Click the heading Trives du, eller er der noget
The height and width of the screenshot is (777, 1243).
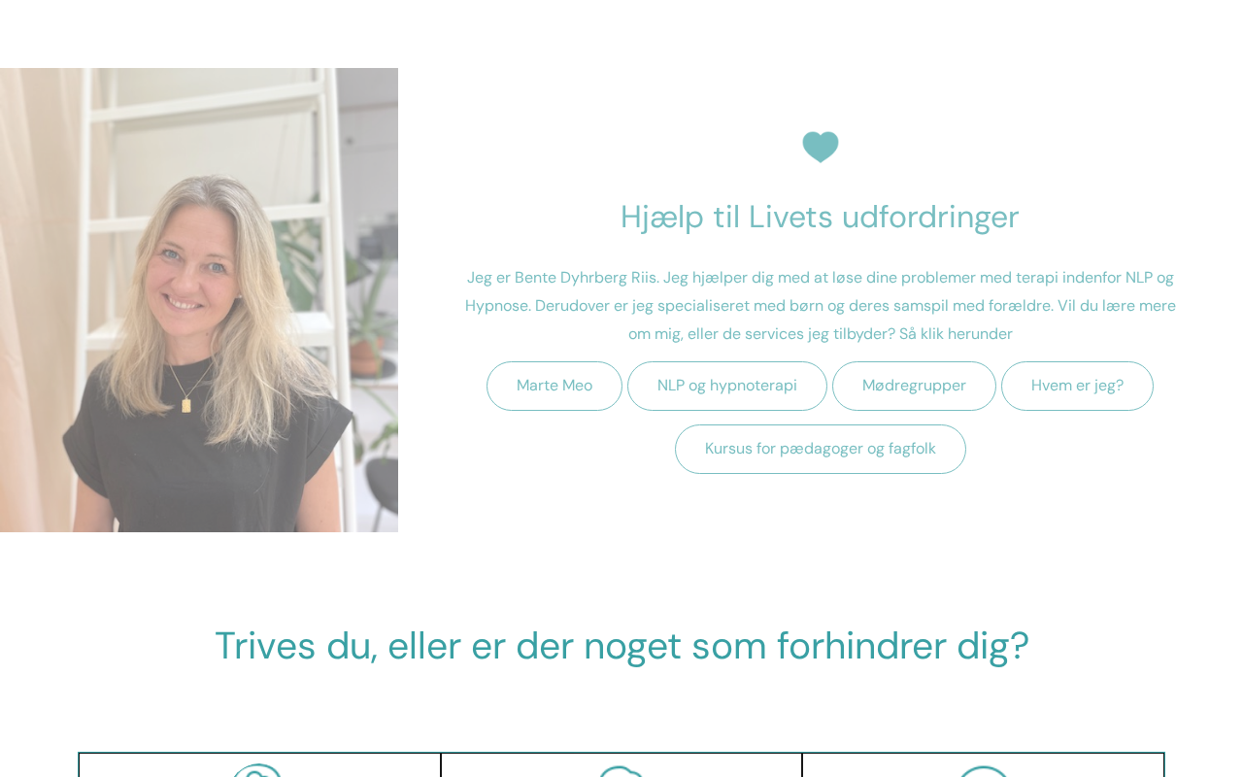tap(621, 646)
